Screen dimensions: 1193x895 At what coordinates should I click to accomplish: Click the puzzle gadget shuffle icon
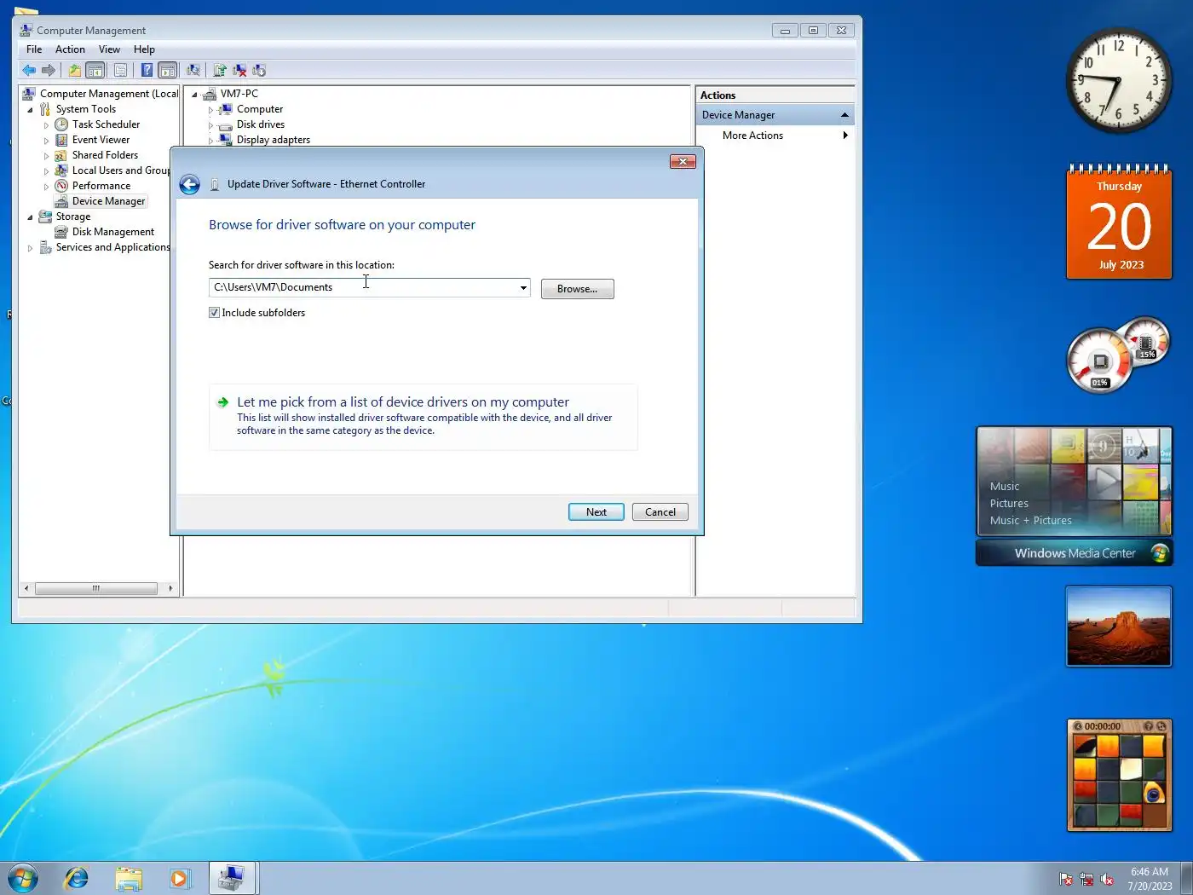click(1161, 726)
